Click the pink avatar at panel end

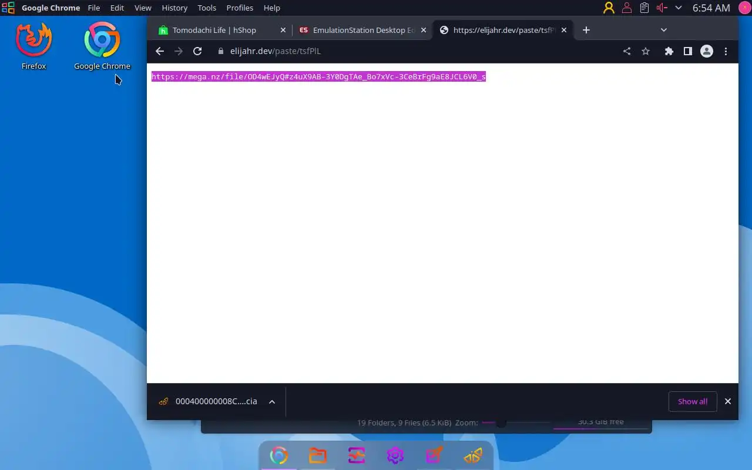pyautogui.click(x=744, y=8)
